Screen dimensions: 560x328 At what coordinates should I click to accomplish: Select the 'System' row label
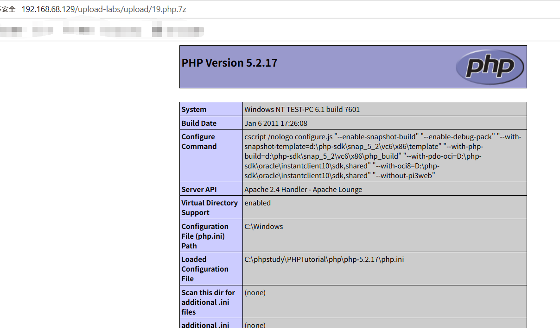click(x=211, y=109)
